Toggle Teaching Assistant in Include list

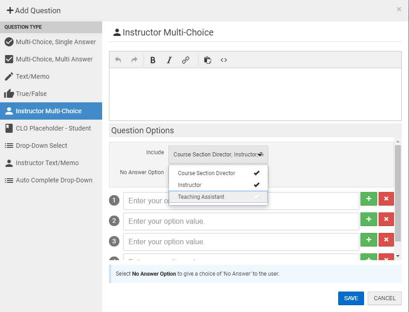pos(218,197)
